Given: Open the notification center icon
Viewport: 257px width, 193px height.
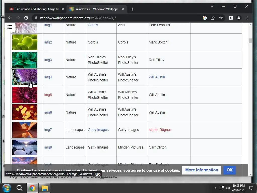Looking at the screenshot, I should 251,188.
